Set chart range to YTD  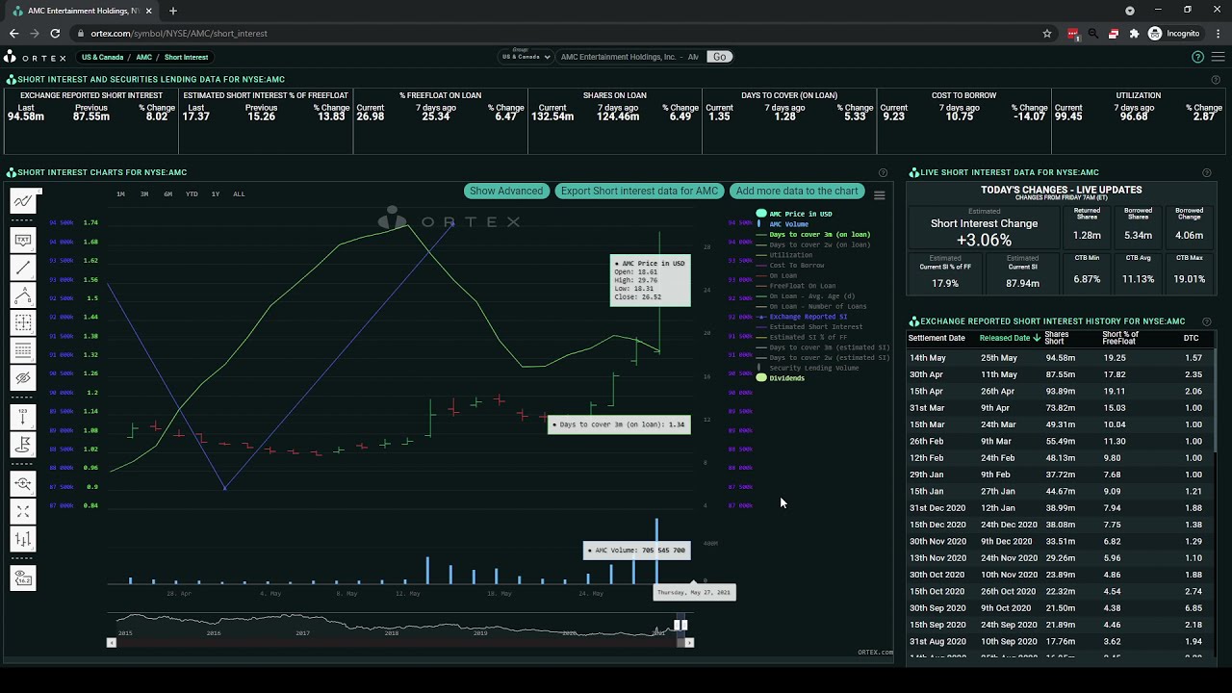coord(192,194)
